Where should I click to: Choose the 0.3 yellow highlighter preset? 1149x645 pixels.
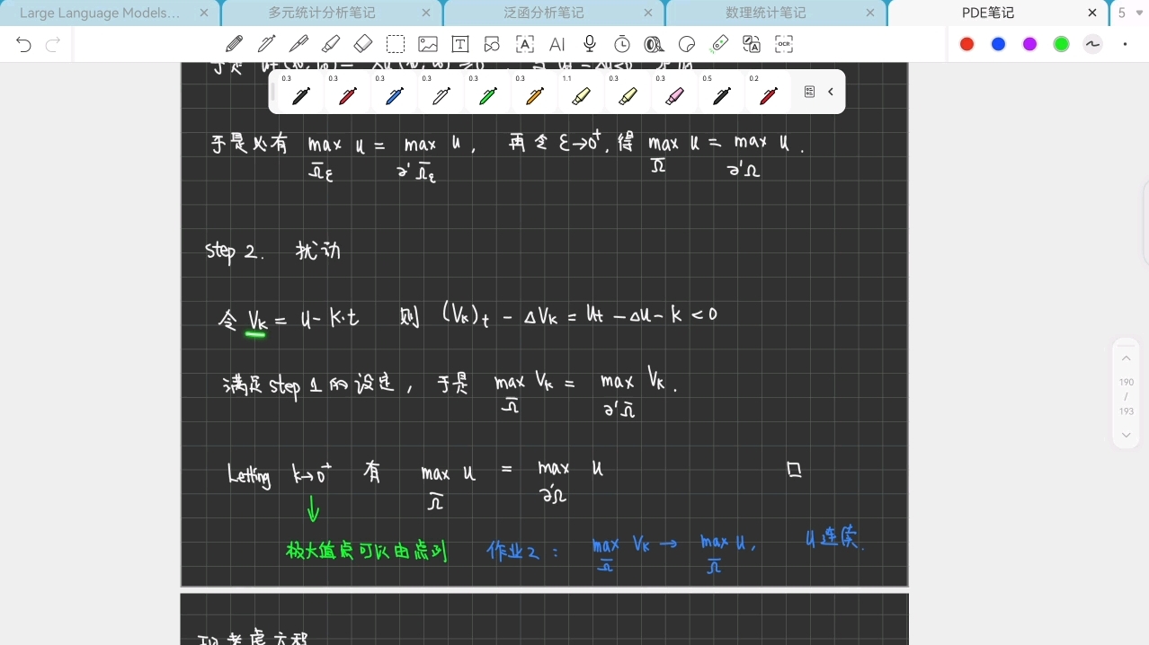(628, 93)
